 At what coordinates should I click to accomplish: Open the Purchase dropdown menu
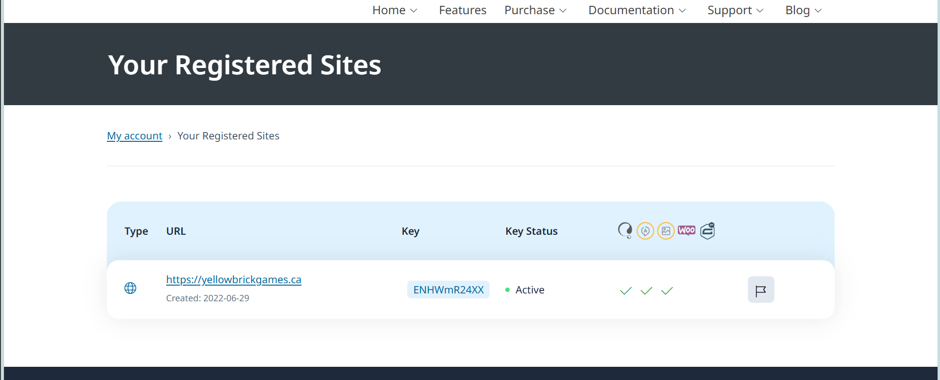[535, 10]
